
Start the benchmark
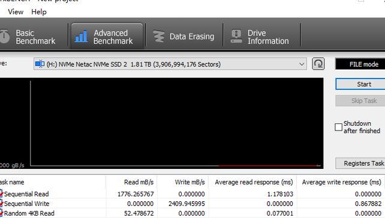pos(360,84)
